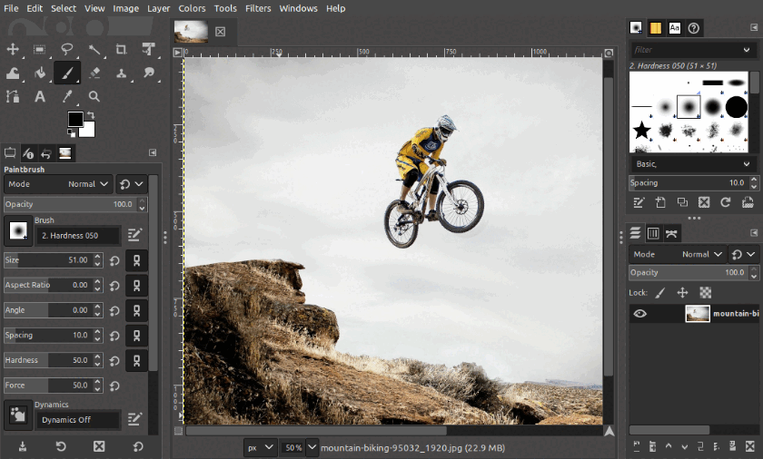The width and height of the screenshot is (763, 459).
Task: Open the Colors menu
Action: [x=192, y=8]
